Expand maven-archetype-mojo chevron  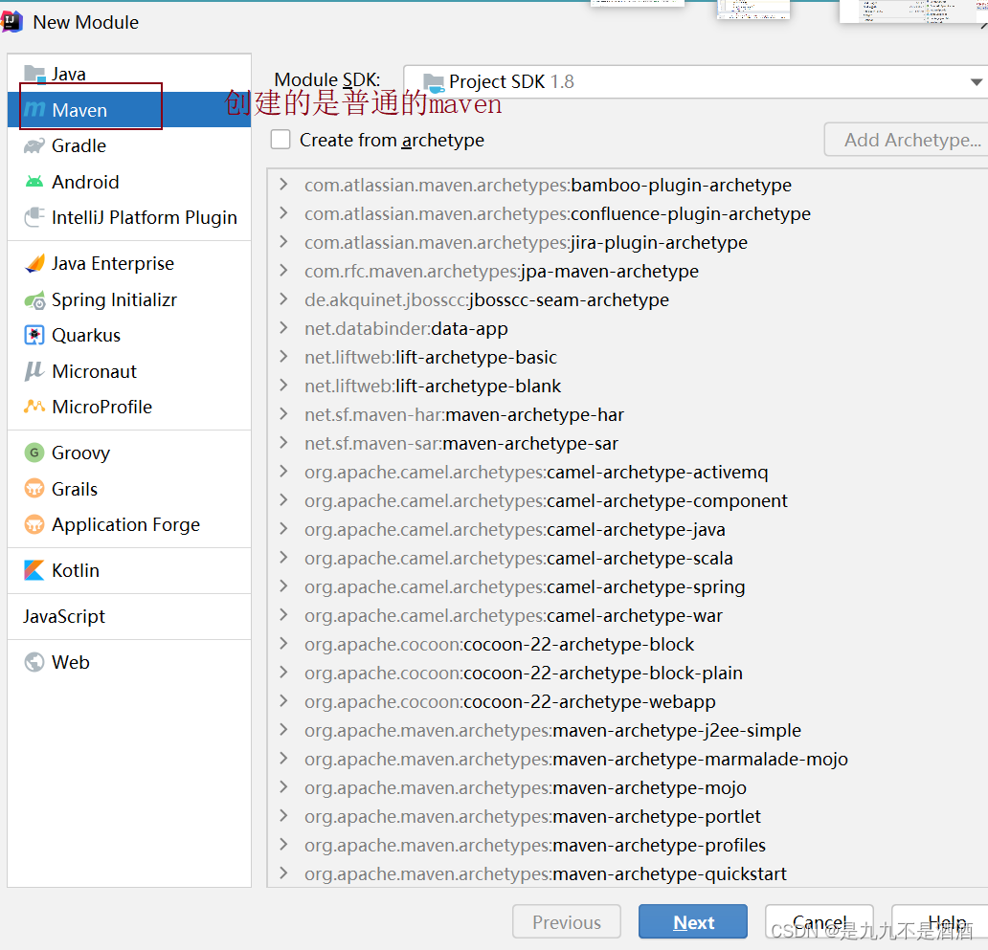point(283,787)
